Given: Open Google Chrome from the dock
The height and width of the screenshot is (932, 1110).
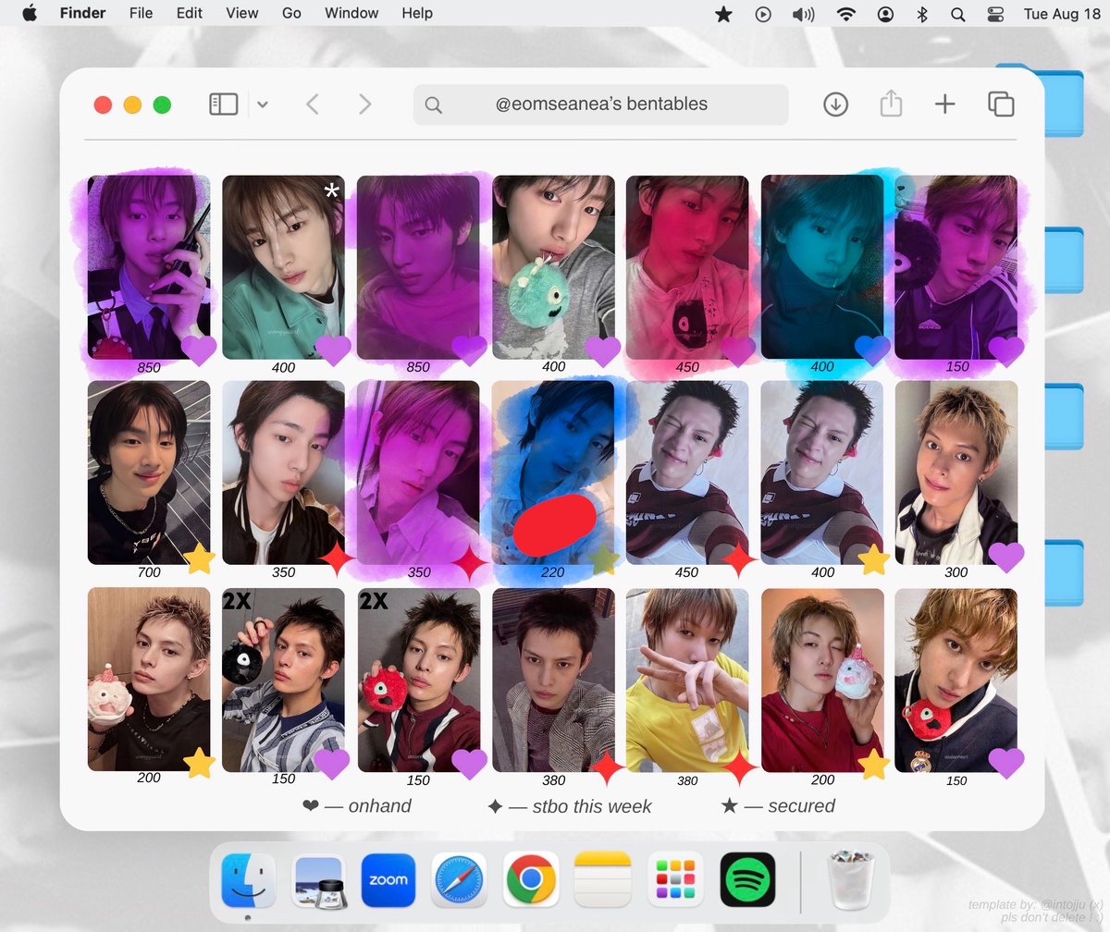Looking at the screenshot, I should coord(530,879).
